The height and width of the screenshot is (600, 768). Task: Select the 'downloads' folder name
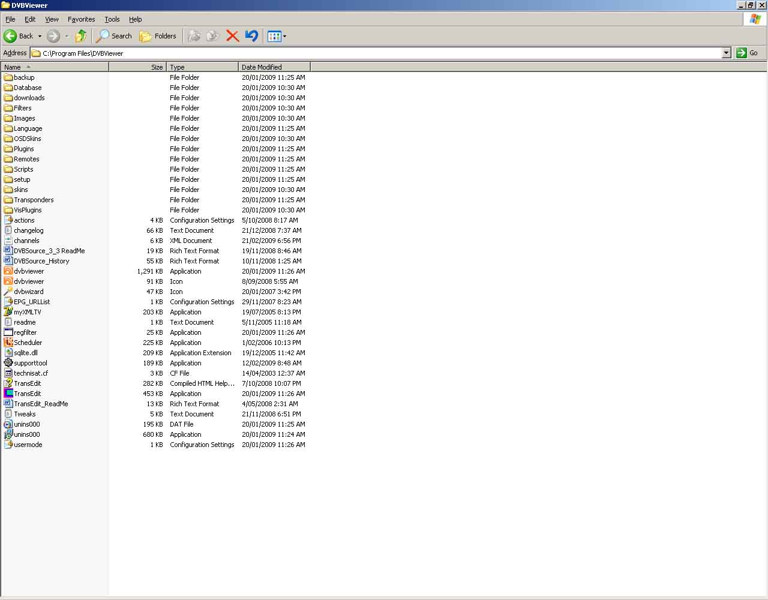(x=29, y=98)
